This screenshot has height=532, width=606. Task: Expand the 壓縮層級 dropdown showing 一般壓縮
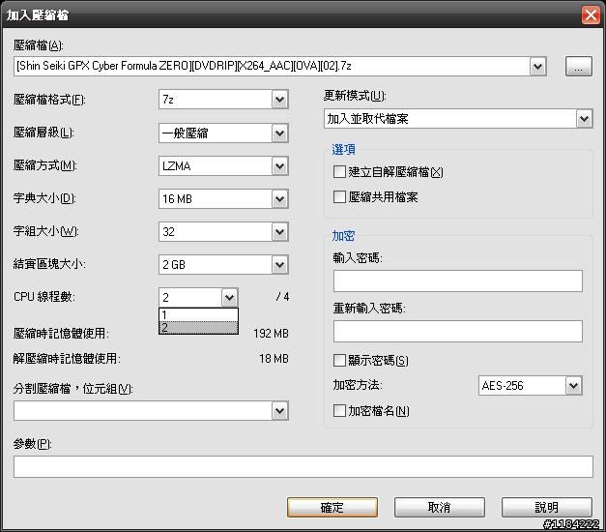[x=280, y=133]
